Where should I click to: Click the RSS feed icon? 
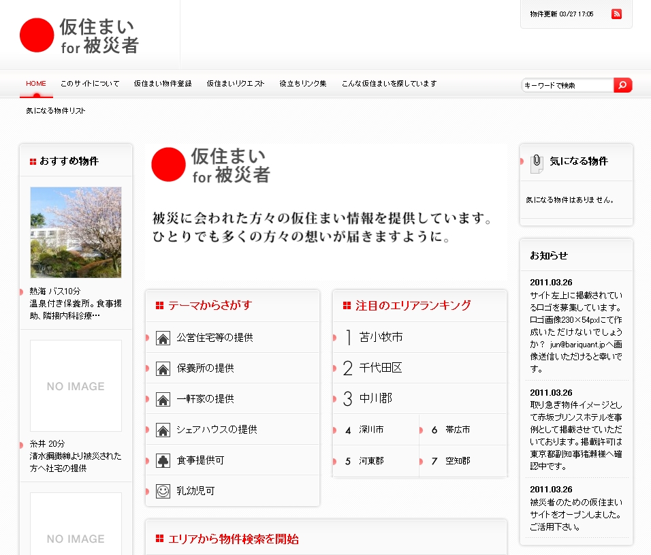tap(616, 14)
